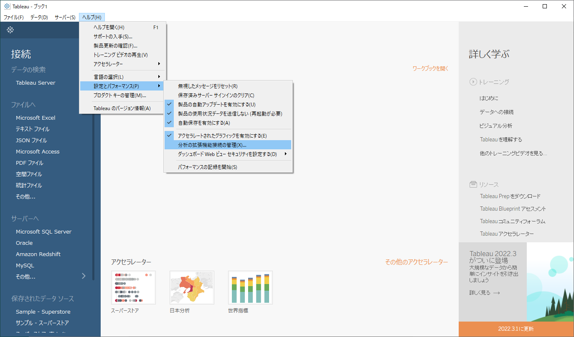This screenshot has width=574, height=337.
Task: Toggle 自動保存を有効にする
Action: point(227,123)
